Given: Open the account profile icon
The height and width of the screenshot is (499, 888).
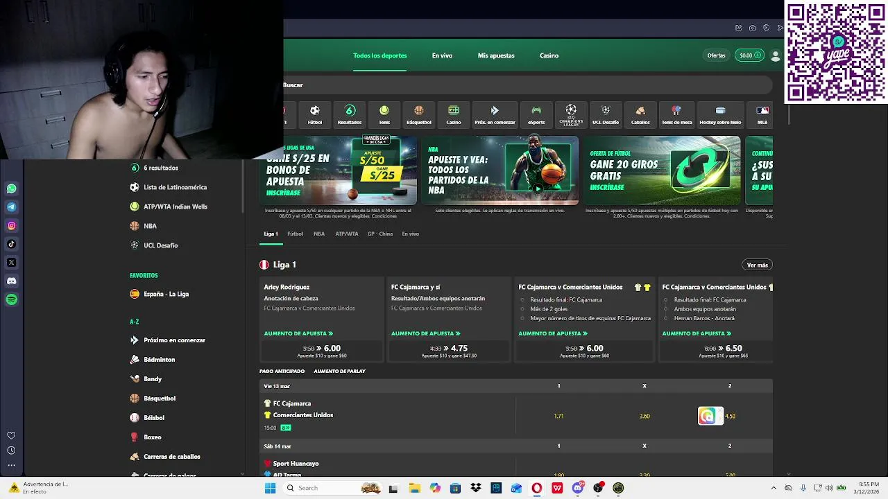Looking at the screenshot, I should pos(776,55).
